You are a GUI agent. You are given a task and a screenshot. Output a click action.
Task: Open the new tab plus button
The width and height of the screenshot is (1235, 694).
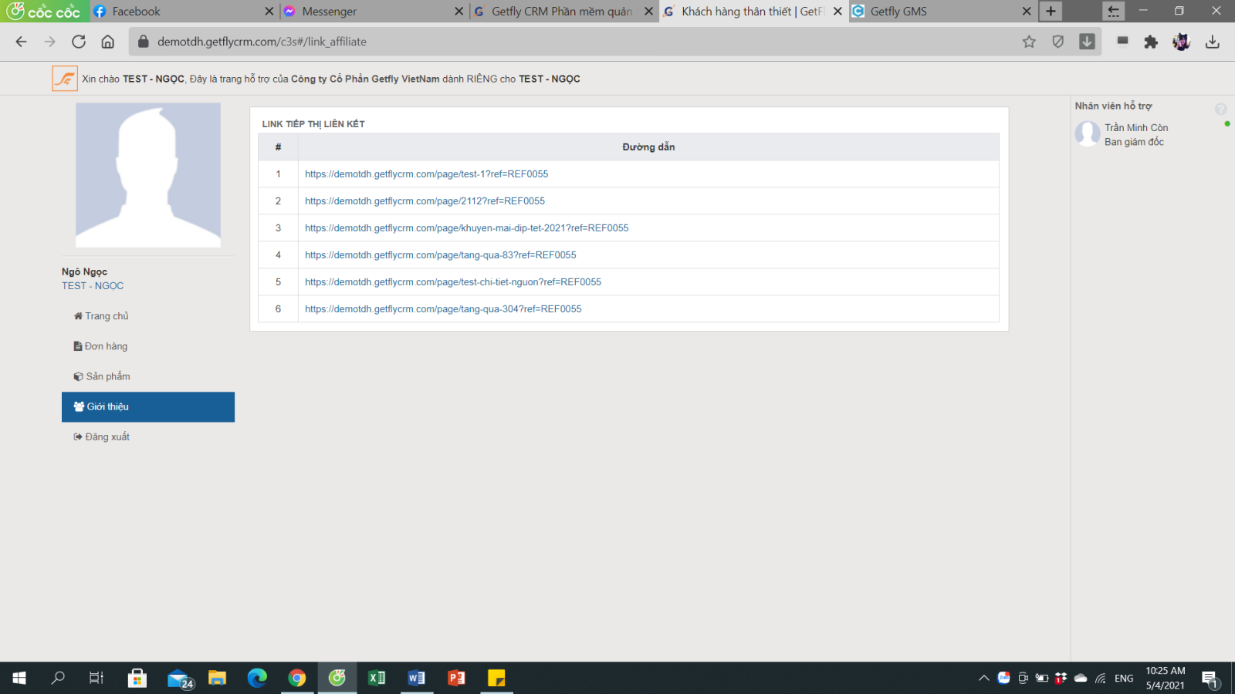[1051, 12]
